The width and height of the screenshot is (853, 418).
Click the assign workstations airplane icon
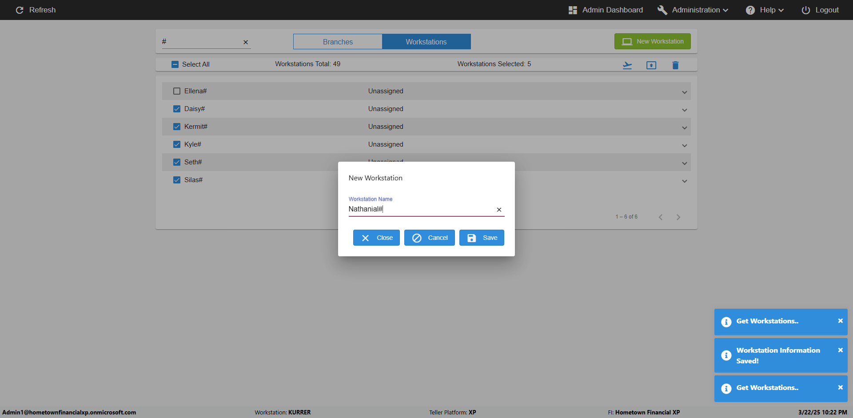(627, 65)
